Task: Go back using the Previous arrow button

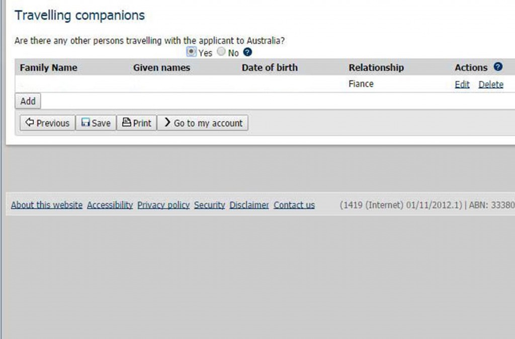Action: tap(48, 123)
